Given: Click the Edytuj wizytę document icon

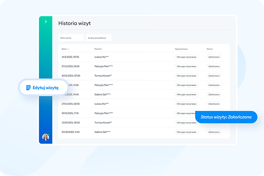Looking at the screenshot, I should pos(28,88).
